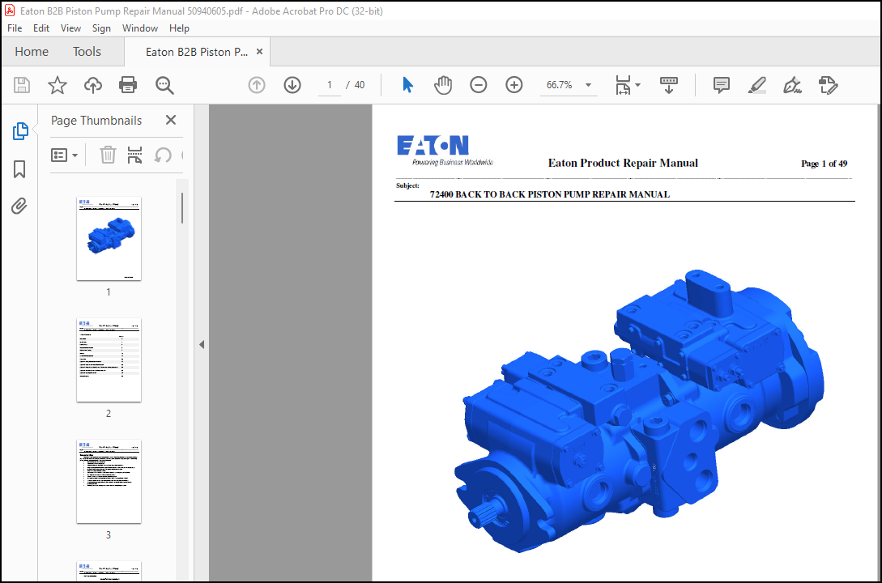The height and width of the screenshot is (583, 882).
Task: Click the 'Page 1 of 49' text
Action: pyautogui.click(x=824, y=164)
